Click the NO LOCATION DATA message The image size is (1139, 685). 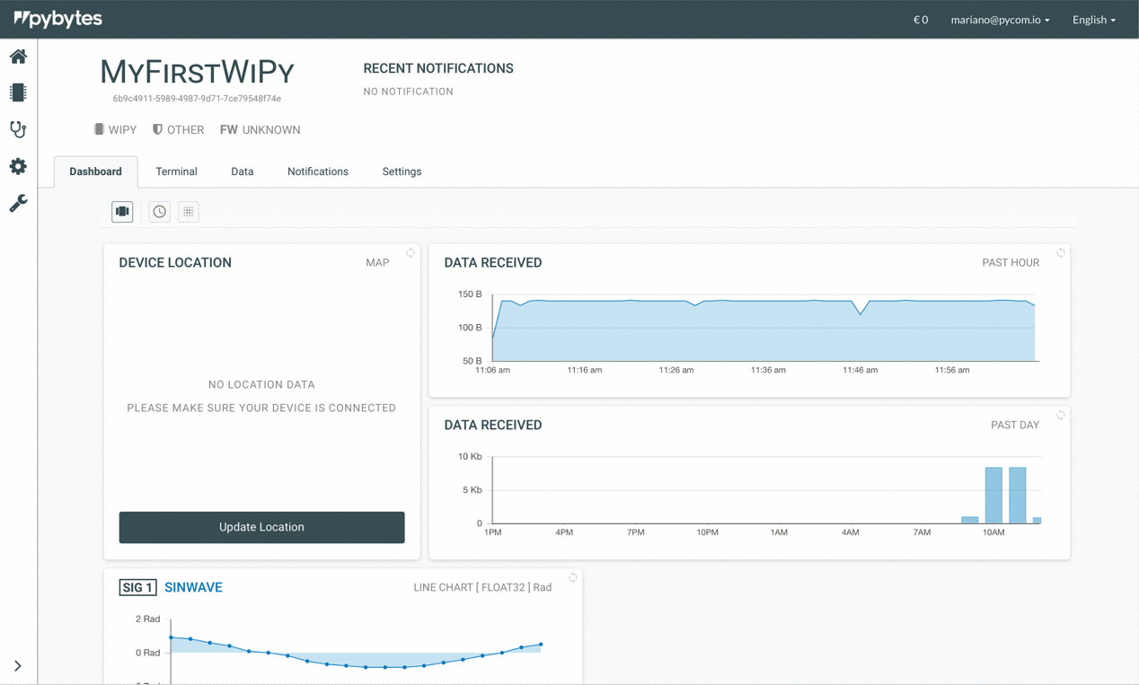[261, 384]
